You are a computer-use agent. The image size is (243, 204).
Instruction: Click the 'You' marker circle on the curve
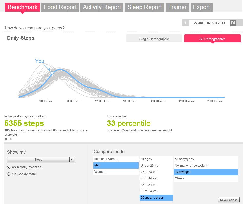tap(52, 73)
